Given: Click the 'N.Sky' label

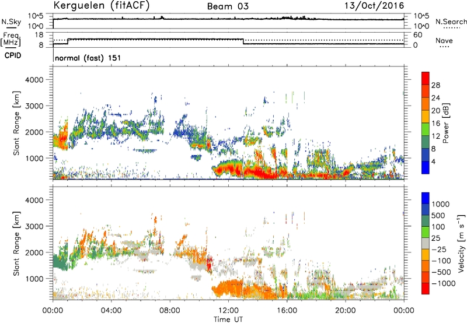Looking at the screenshot, I should (x=11, y=22).
